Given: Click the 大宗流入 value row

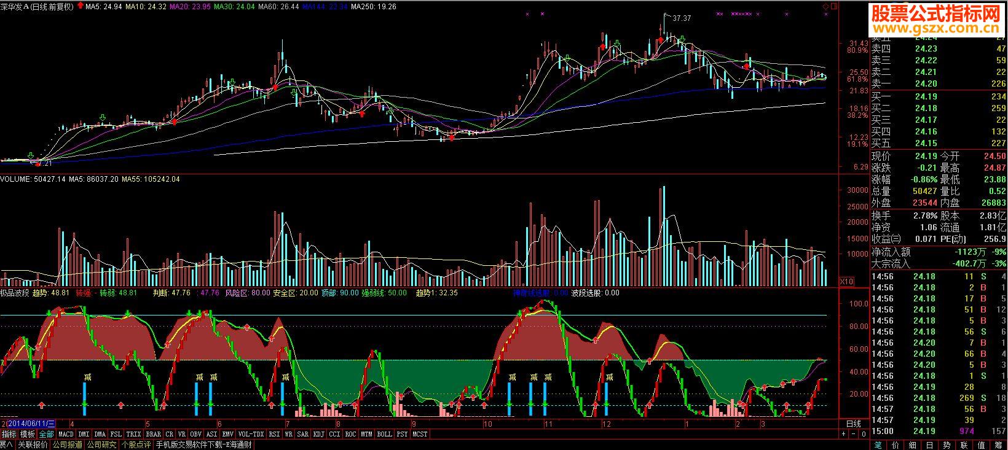Looking at the screenshot, I should [939, 263].
